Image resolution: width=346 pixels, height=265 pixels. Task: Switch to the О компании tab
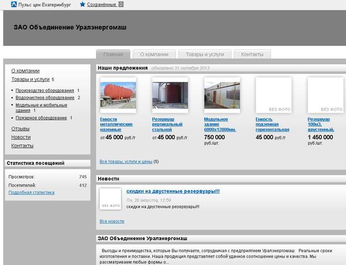click(154, 54)
